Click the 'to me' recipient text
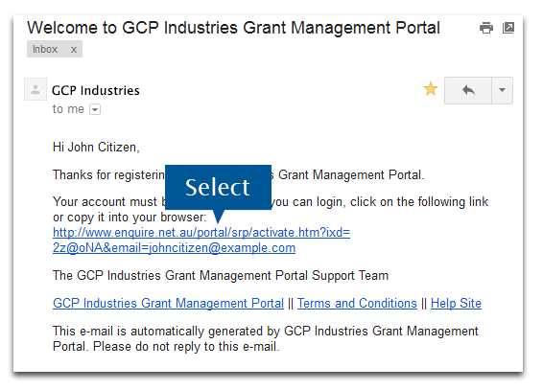The image size is (543, 390). pyautogui.click(x=68, y=109)
